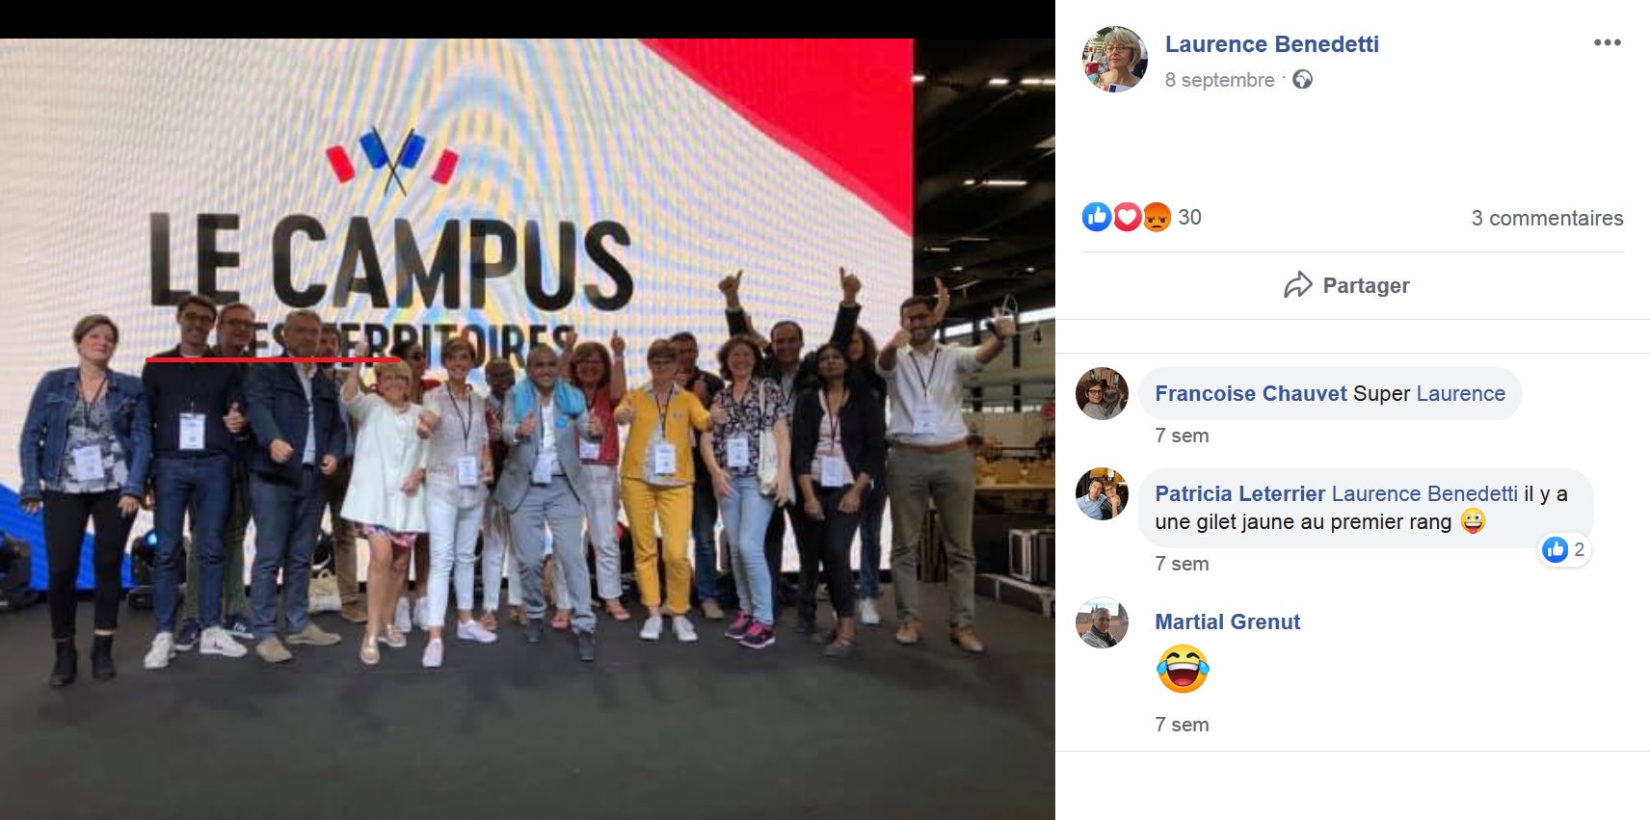Click the red heart reaction icon
The image size is (1650, 820).
pyautogui.click(x=1127, y=217)
